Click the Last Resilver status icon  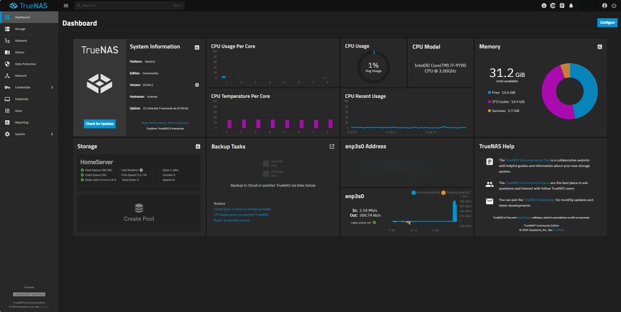click(x=141, y=170)
